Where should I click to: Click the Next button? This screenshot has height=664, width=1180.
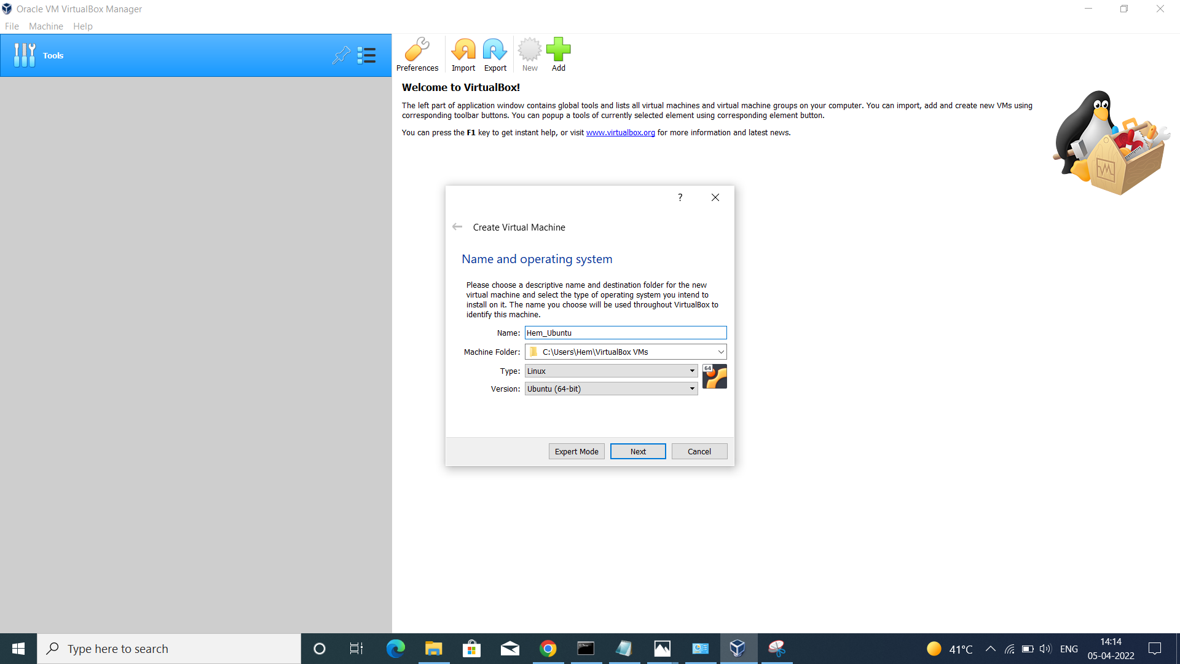click(638, 451)
